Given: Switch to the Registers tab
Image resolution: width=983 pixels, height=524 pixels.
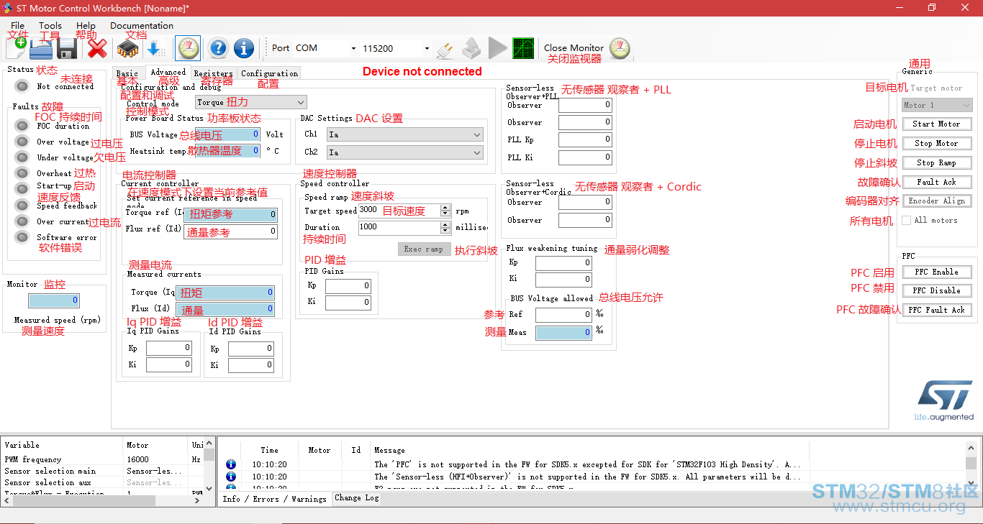Looking at the screenshot, I should [213, 73].
